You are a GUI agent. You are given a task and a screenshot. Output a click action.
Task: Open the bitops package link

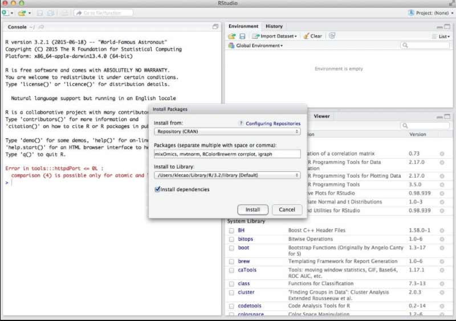pyautogui.click(x=246, y=239)
